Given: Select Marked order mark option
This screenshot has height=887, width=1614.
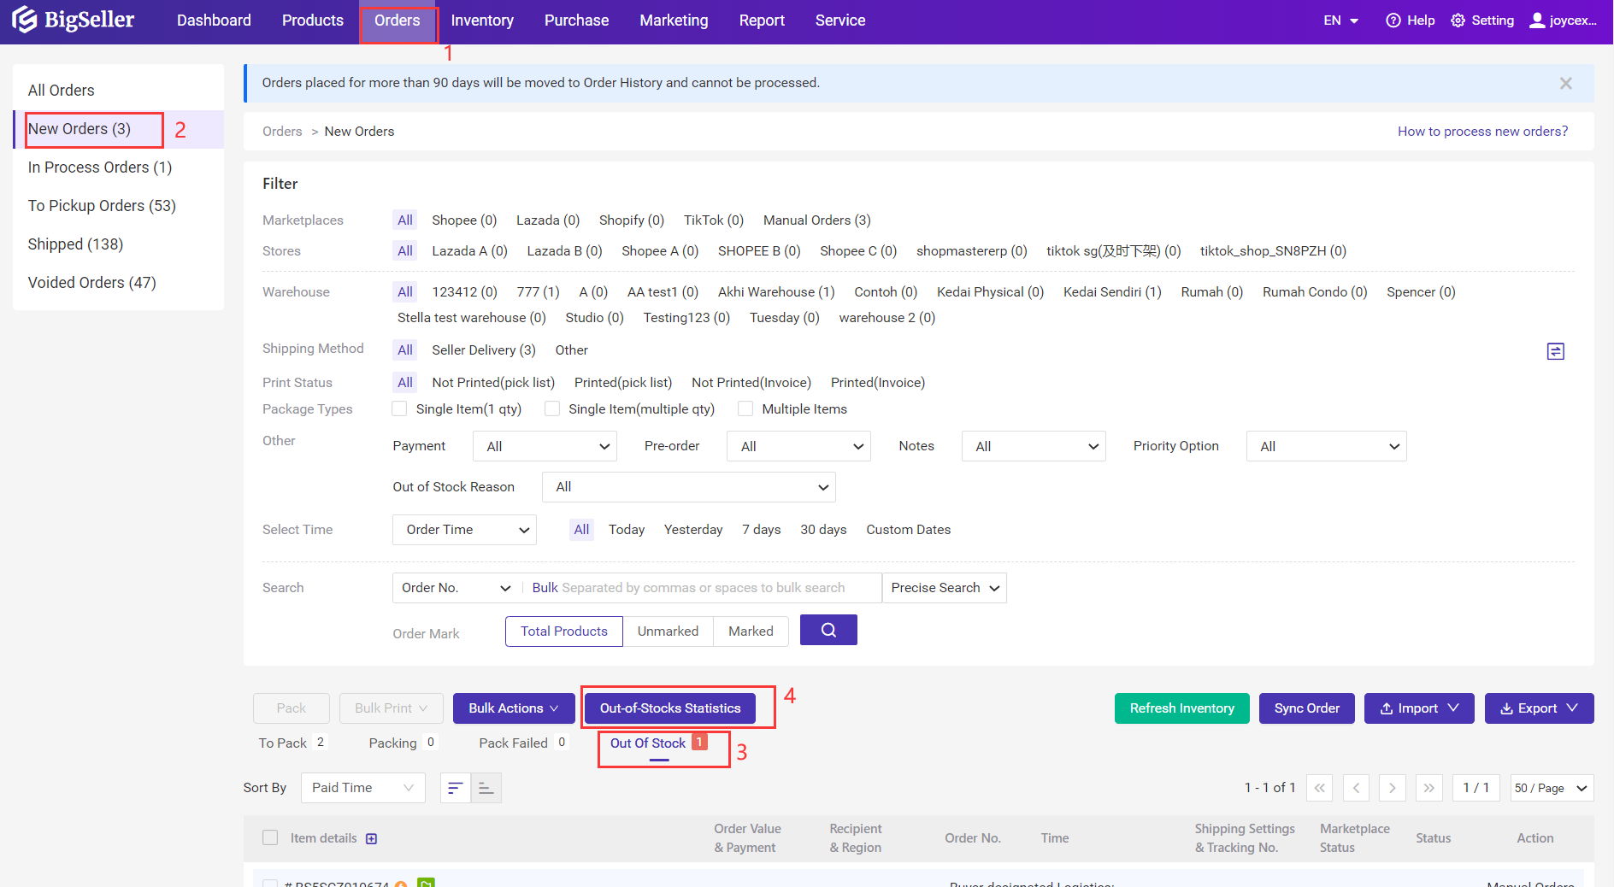Looking at the screenshot, I should coord(751,631).
